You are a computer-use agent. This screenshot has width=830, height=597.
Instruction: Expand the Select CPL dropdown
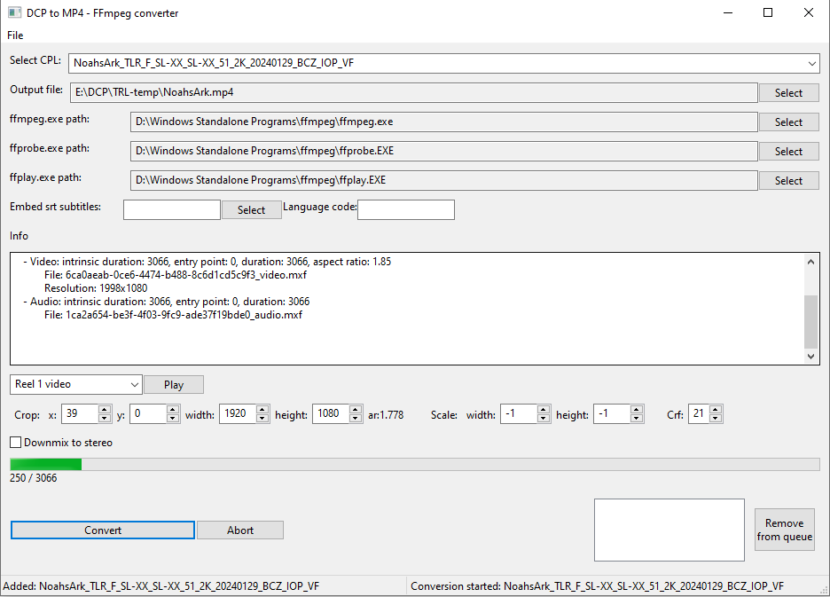[x=811, y=63]
